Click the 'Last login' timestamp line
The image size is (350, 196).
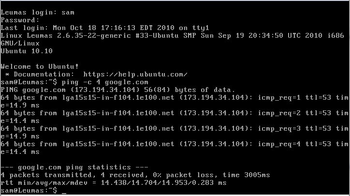(x=105, y=28)
